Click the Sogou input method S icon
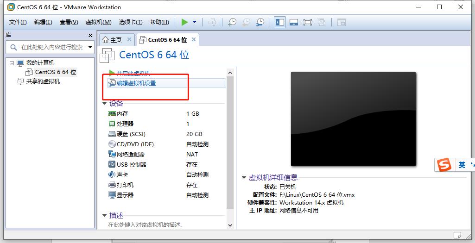Viewport: 475px width, 243px height. (444, 165)
